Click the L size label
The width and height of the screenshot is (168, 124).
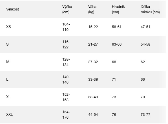(7, 79)
